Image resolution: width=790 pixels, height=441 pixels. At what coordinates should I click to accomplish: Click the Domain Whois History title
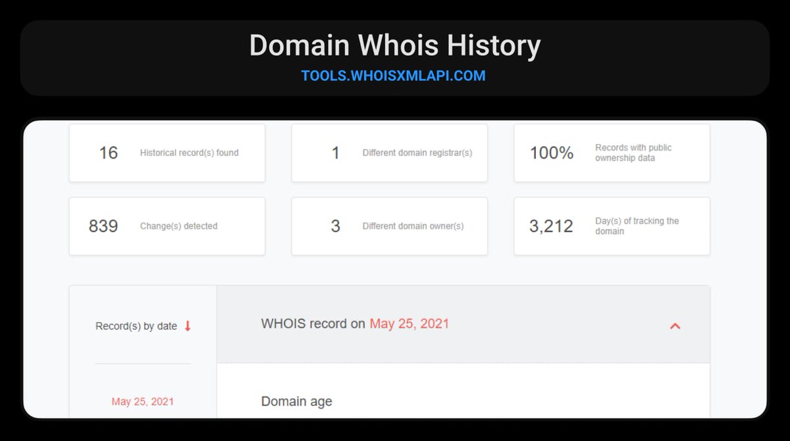coord(395,45)
